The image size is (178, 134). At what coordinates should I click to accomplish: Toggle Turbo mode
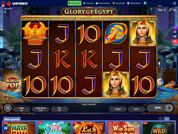pos(118,109)
